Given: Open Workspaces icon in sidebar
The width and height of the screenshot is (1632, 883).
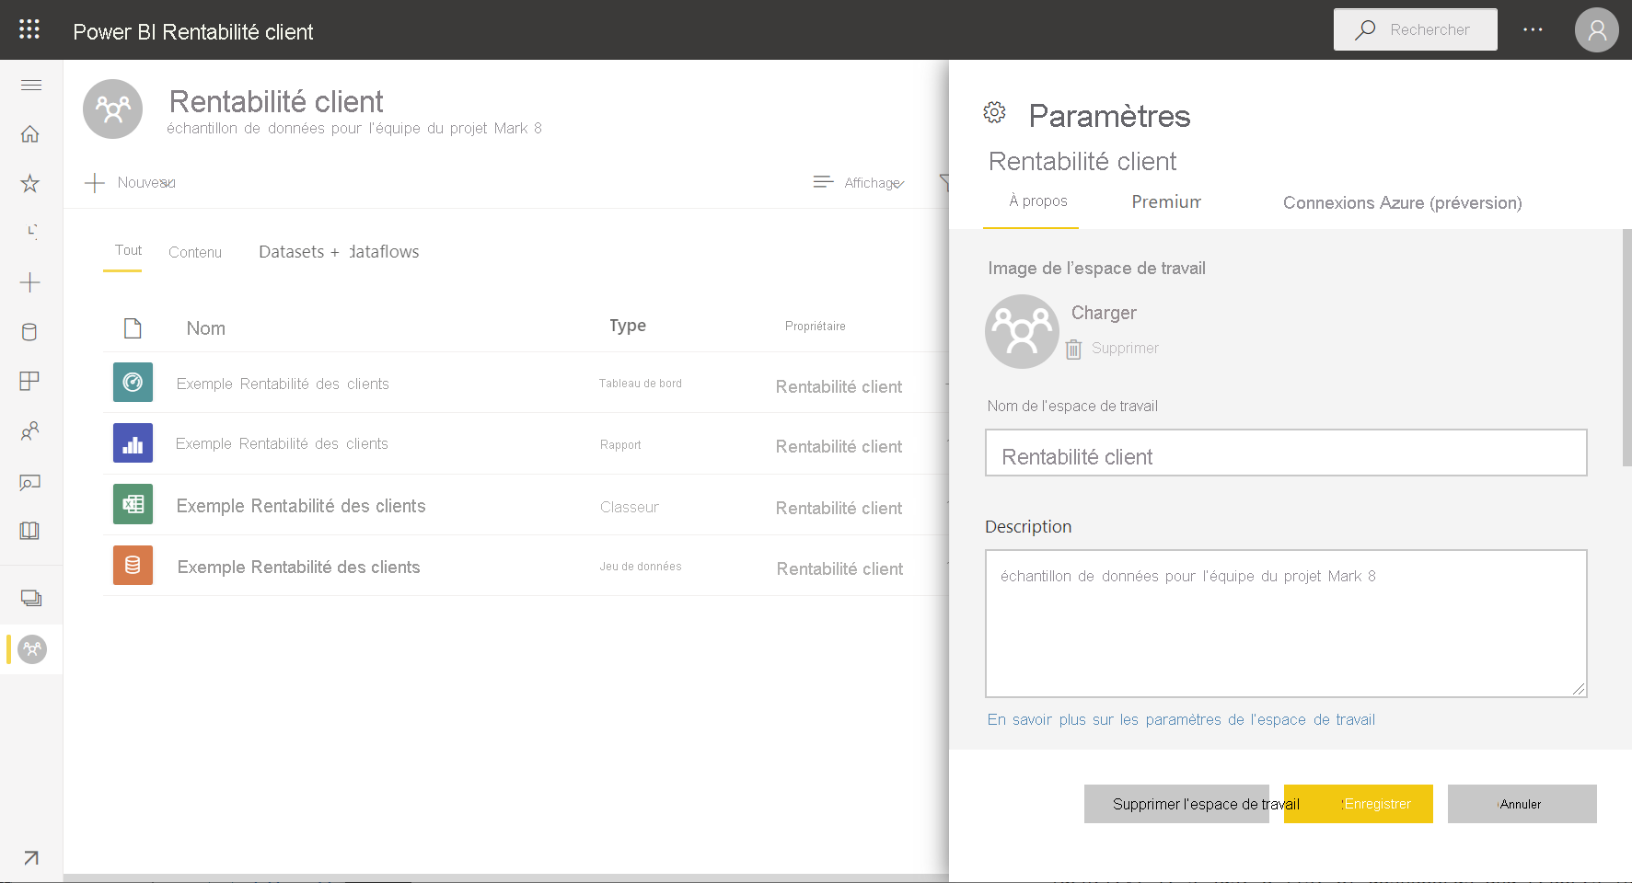Looking at the screenshot, I should pos(31,599).
